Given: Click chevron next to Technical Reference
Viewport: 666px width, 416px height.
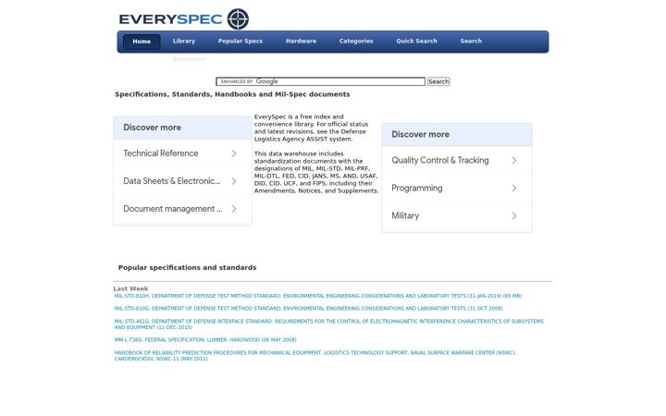Looking at the screenshot, I should (234, 153).
